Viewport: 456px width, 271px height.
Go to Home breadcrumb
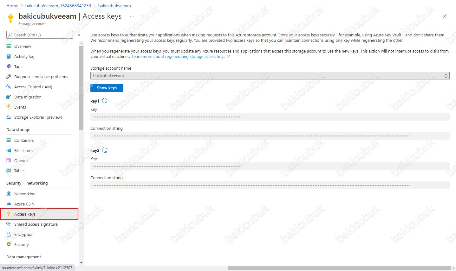12,6
